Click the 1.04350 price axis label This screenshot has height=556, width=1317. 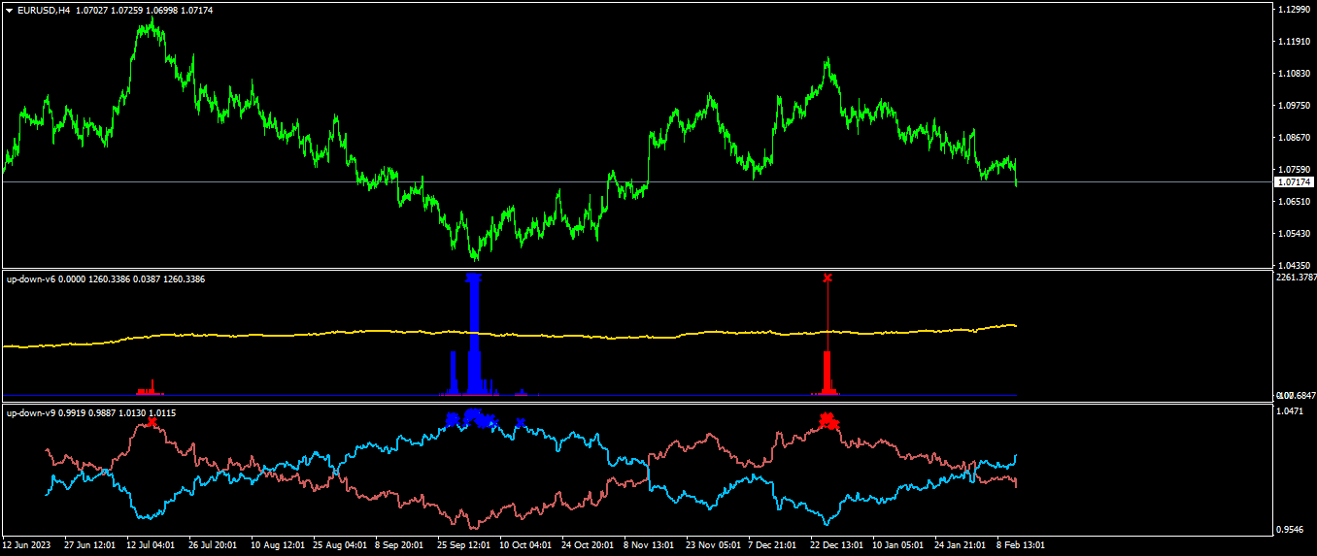[x=1296, y=266]
